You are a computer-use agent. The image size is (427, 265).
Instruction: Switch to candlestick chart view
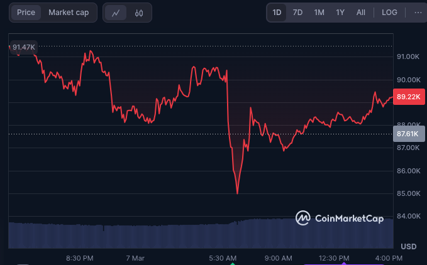tap(139, 13)
